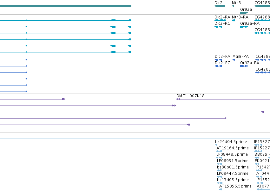This screenshot has width=270, height=191.
Task: Select the Dic2-PC protein feature
Action: tap(218, 66)
